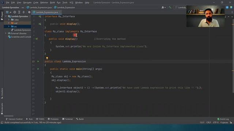
Task: Open the Lambda run configuration dropdown
Action: pos(180,7)
